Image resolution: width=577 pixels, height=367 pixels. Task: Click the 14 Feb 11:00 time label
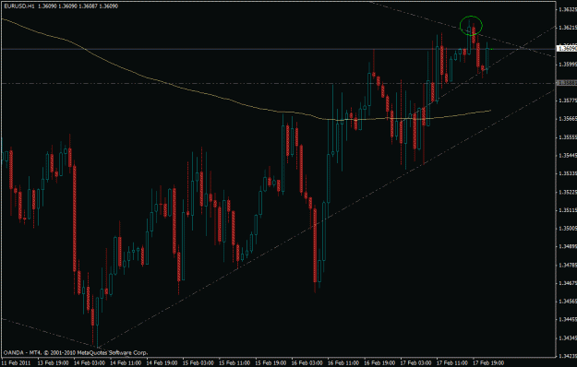pyautogui.click(x=126, y=362)
